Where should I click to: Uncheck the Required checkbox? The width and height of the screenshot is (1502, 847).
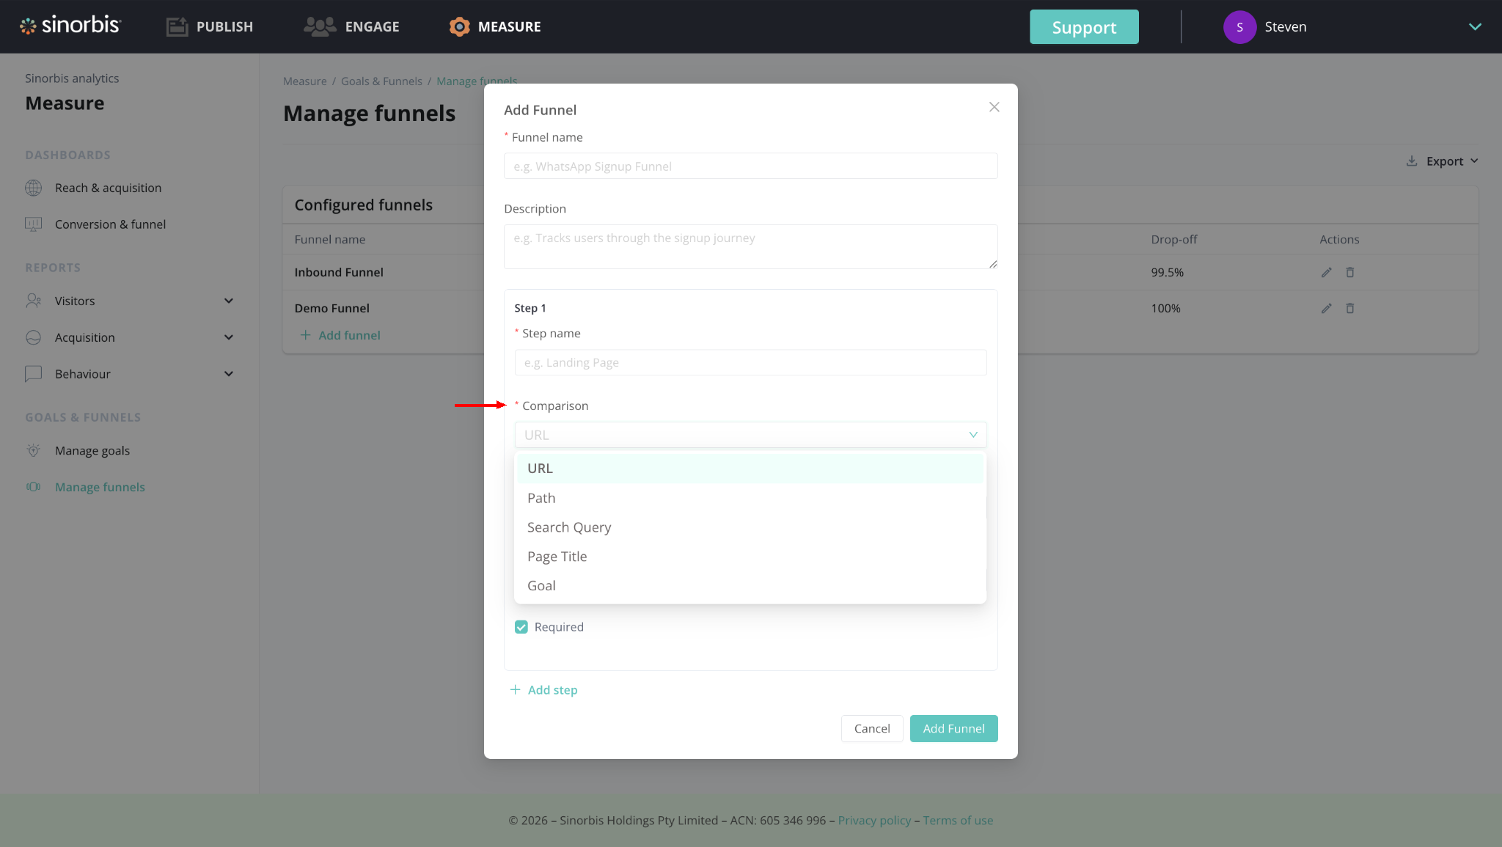pyautogui.click(x=521, y=627)
